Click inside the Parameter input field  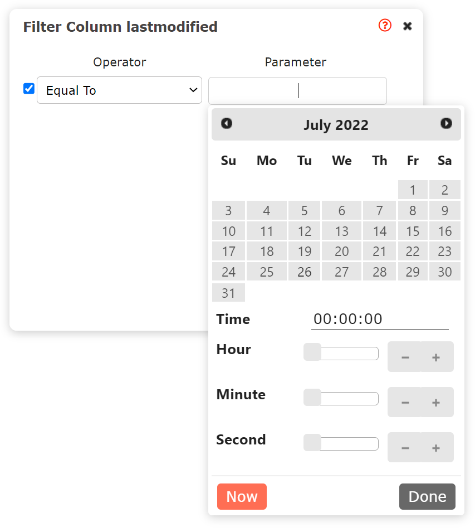pyautogui.click(x=297, y=90)
